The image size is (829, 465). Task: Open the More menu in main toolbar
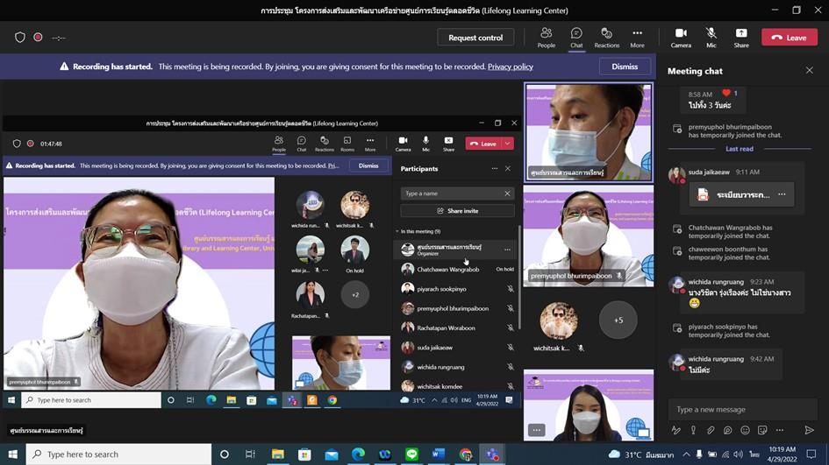(637, 38)
